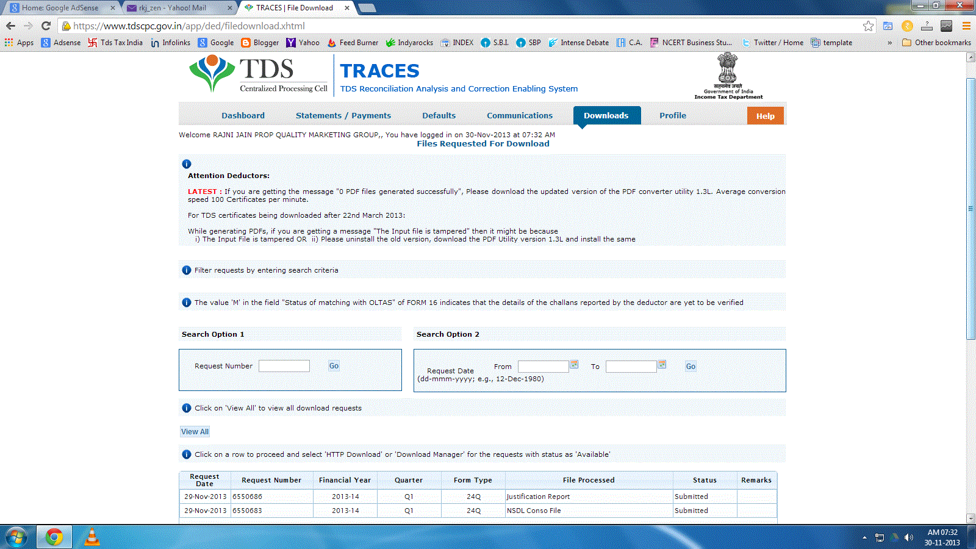
Task: Click the page vertical scrollbar thumb
Action: pyautogui.click(x=971, y=209)
